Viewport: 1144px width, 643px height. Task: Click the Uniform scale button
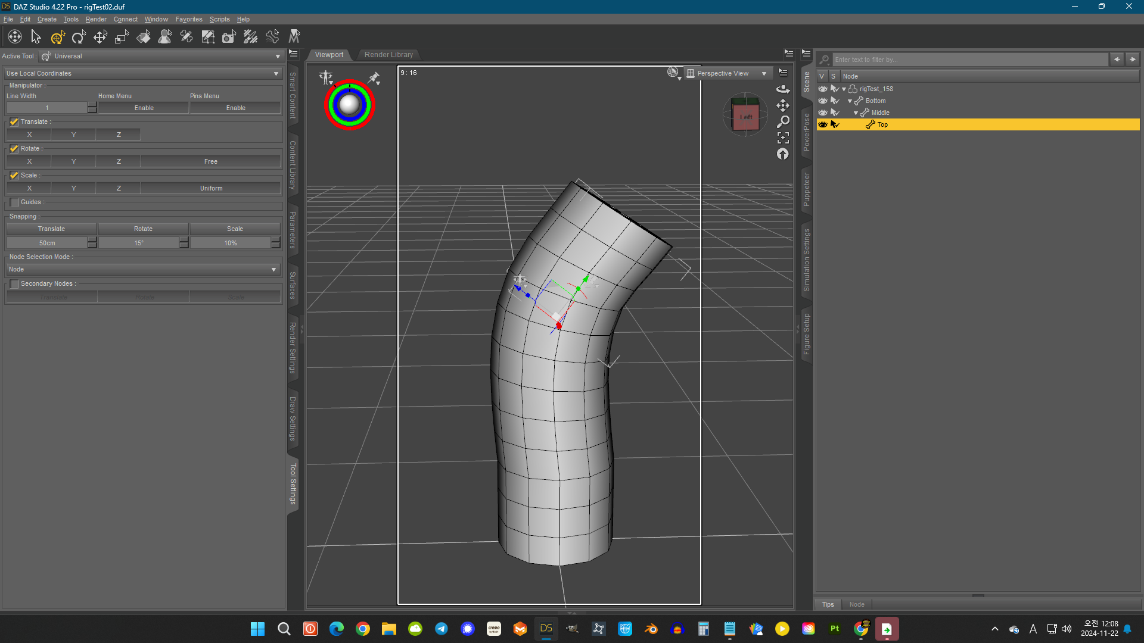click(x=211, y=188)
